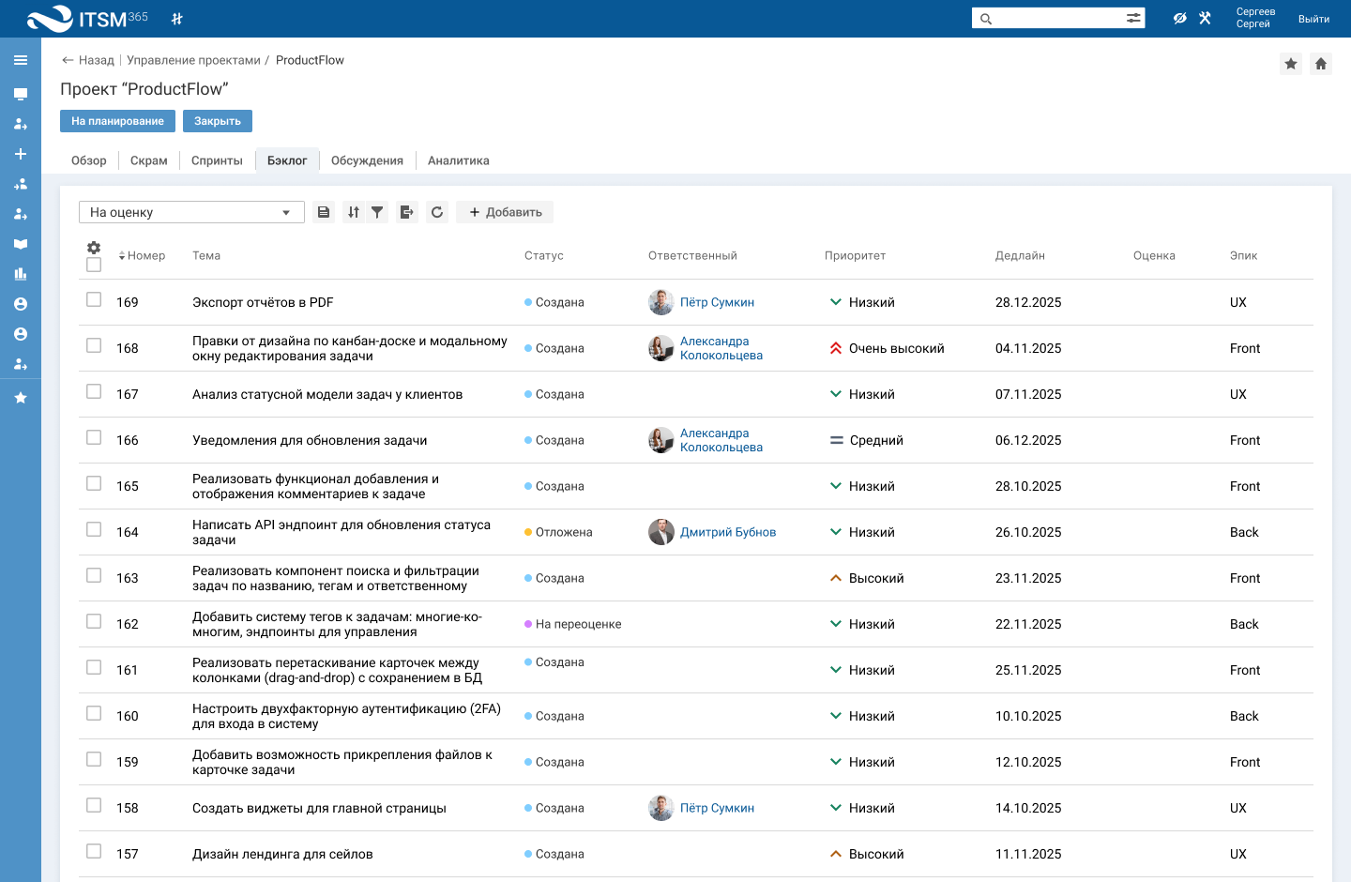The width and height of the screenshot is (1351, 882).
Task: Open the Аналитика tab
Action: click(458, 160)
